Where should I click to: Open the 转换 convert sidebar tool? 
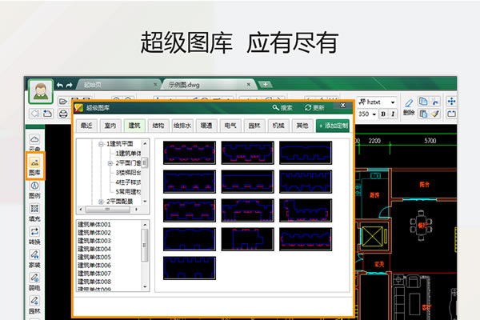34,235
